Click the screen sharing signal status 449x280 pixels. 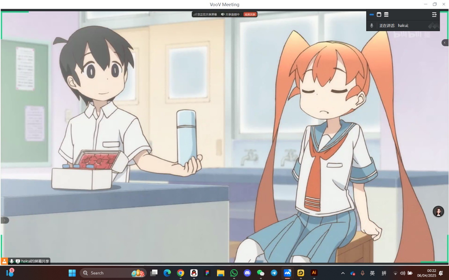click(205, 14)
